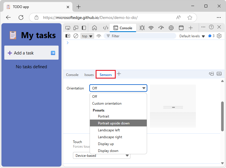
Task: Open the Device-based touch dropdown
Action: tap(101, 155)
